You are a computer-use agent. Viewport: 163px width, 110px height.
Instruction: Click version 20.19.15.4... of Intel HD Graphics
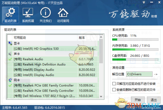tap(87, 49)
